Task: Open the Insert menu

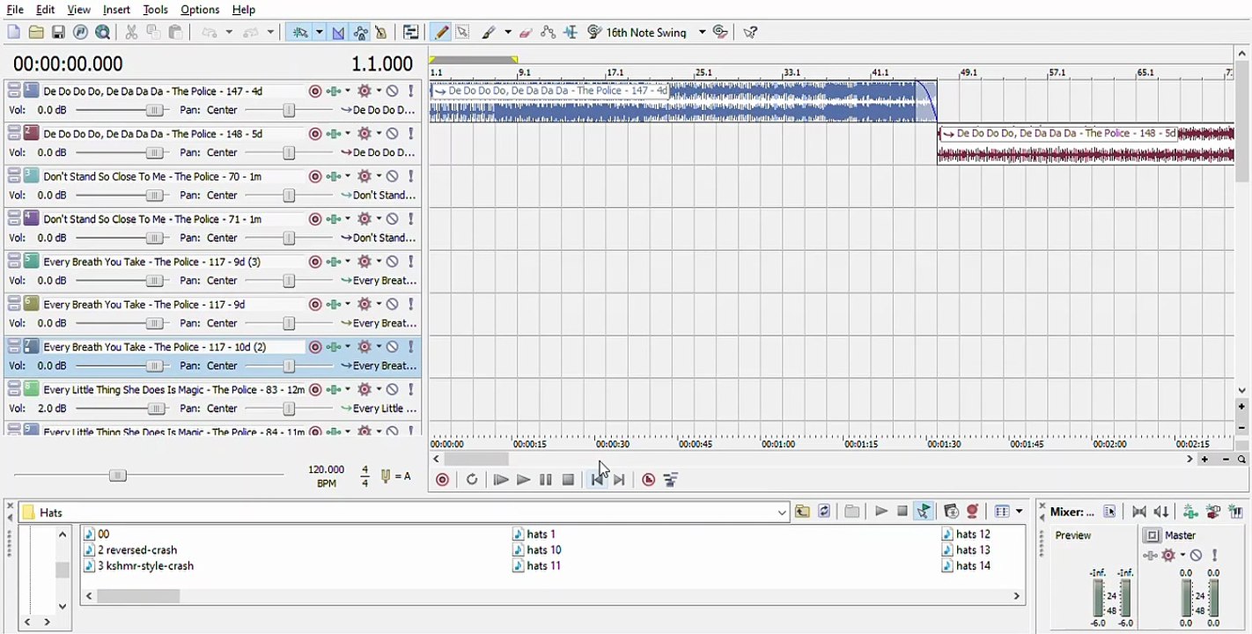Action: click(116, 10)
